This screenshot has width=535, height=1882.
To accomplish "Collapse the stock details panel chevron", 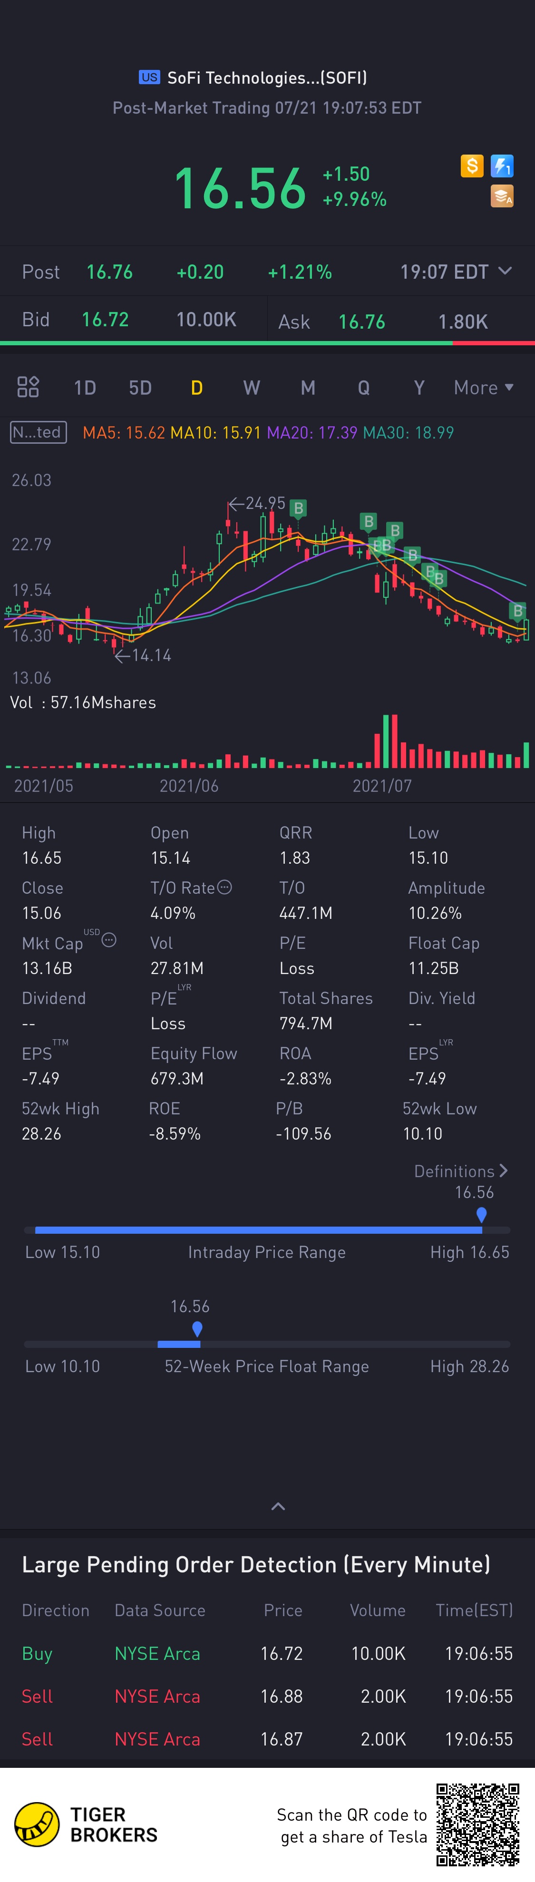I will (278, 1506).
